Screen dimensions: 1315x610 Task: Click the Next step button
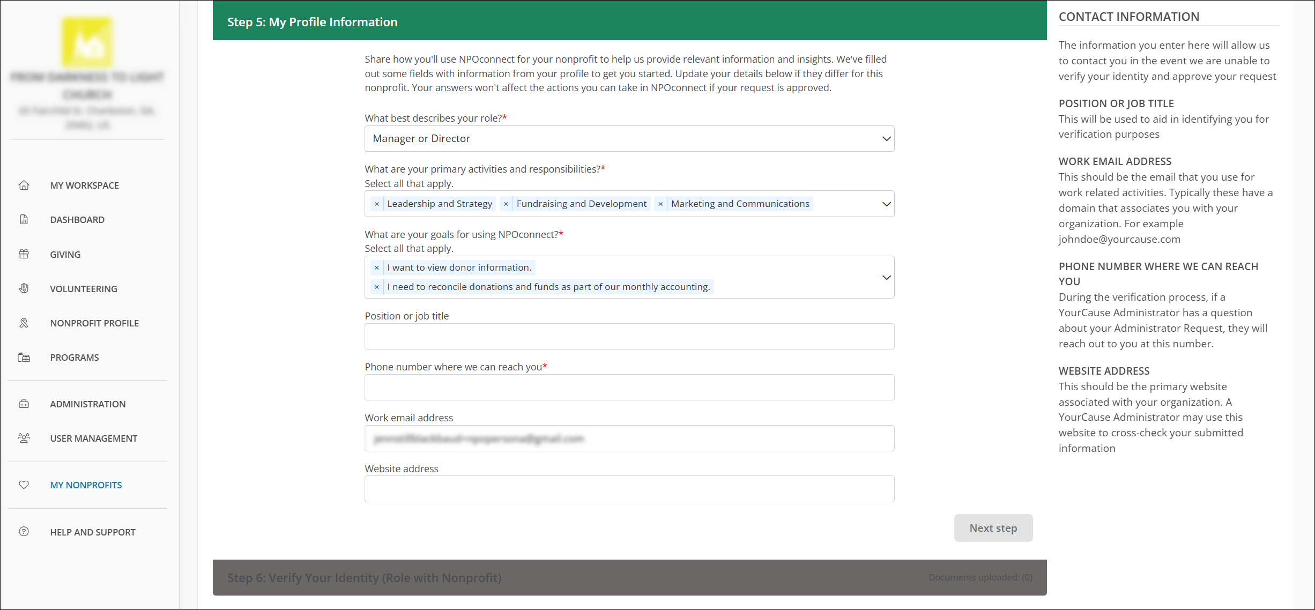(x=993, y=529)
